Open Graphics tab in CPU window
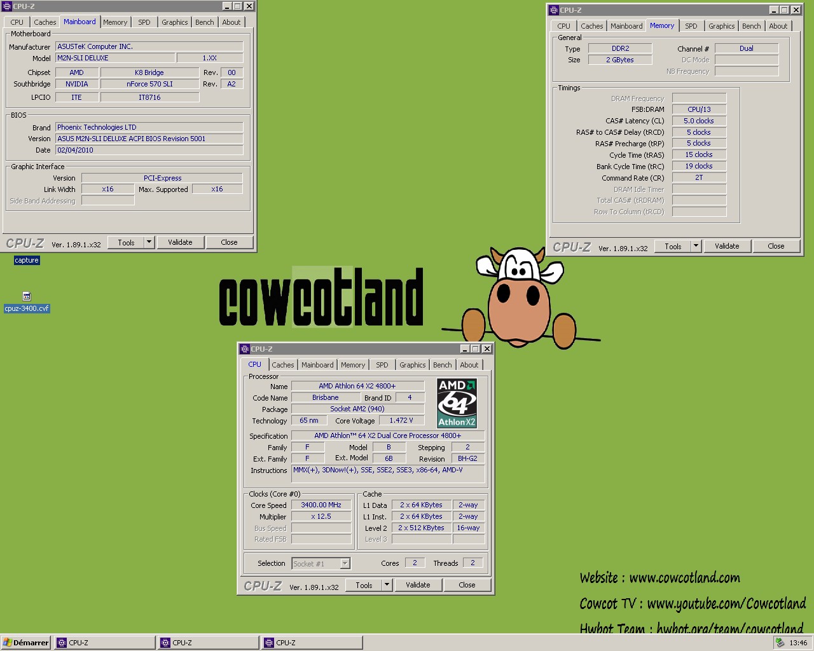The height and width of the screenshot is (651, 814). coord(413,365)
